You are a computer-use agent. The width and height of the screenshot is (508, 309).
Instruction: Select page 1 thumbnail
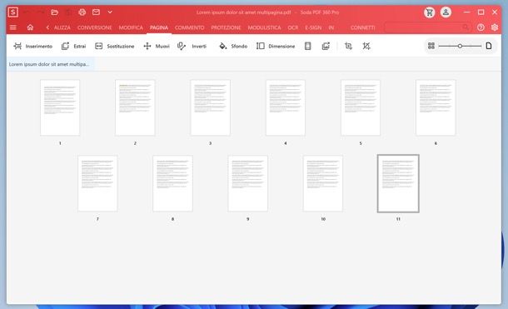click(x=60, y=107)
